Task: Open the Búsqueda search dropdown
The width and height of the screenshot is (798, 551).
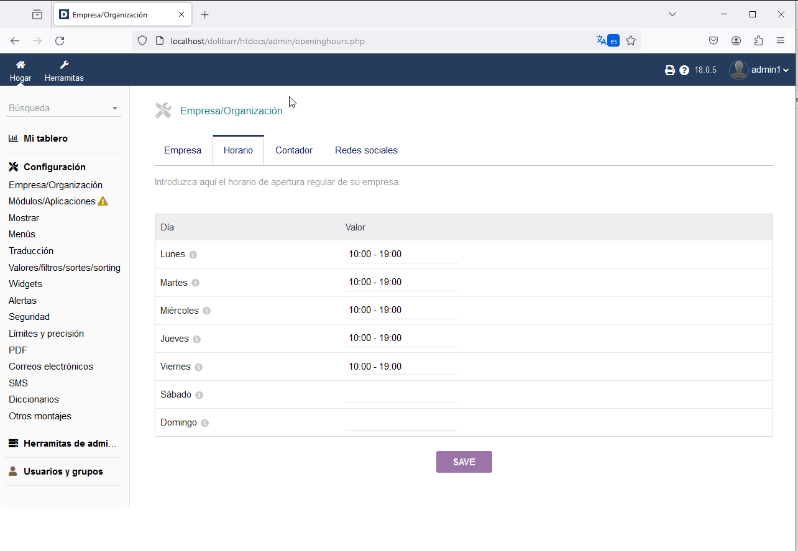Action: tap(64, 108)
